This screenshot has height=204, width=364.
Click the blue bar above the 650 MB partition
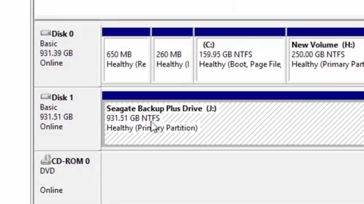tap(126, 32)
